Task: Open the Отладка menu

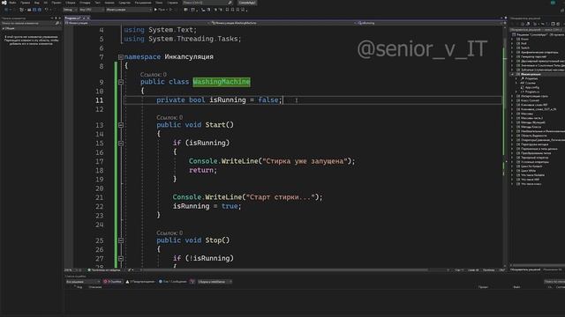Action: (85, 3)
